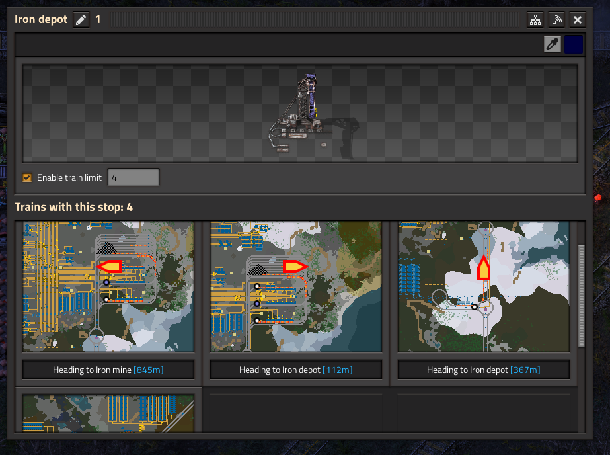
Task: Open the circuit network connection icon
Action: pos(535,19)
